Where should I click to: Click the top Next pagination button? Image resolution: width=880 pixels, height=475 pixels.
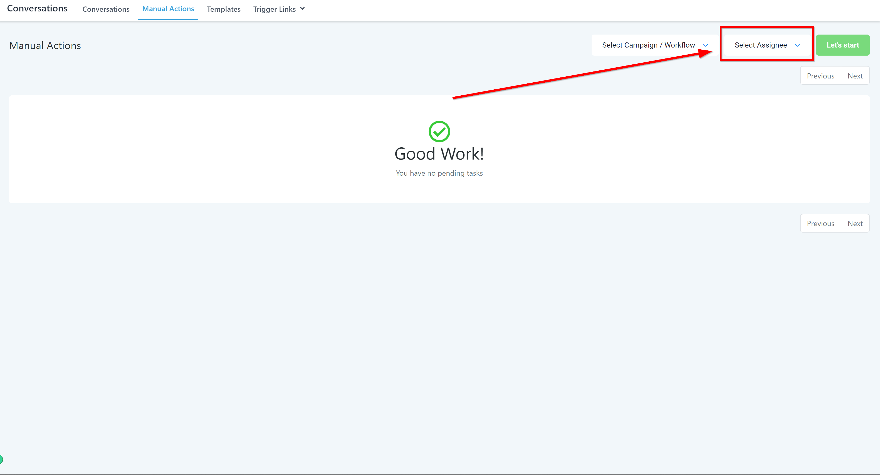(x=855, y=76)
